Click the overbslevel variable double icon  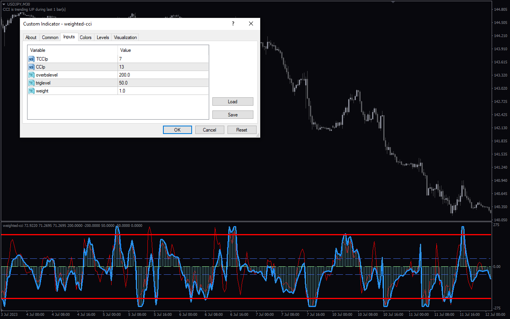[x=31, y=75]
